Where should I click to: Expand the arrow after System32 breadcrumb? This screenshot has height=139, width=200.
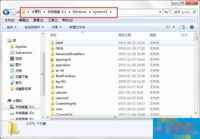111,12
